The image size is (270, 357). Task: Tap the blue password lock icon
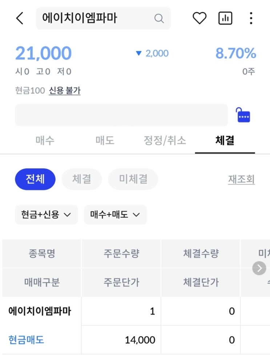pyautogui.click(x=243, y=115)
